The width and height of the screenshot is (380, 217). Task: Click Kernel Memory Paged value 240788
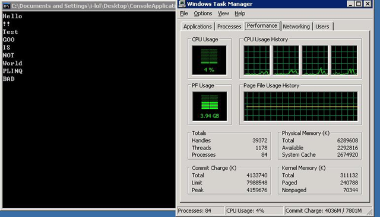point(349,183)
